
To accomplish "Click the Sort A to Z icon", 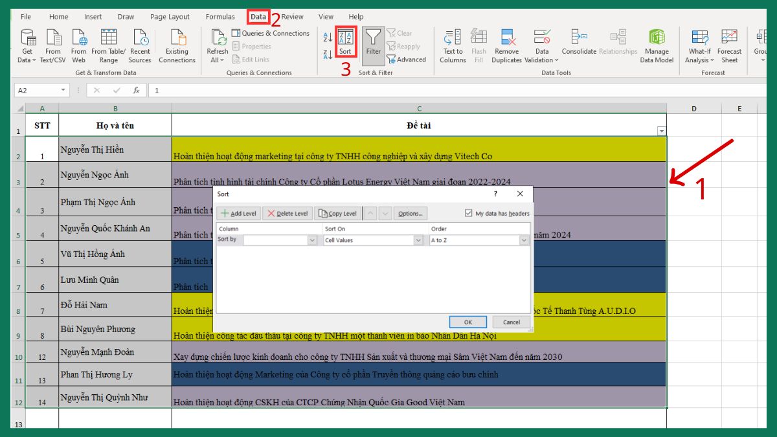I will tap(327, 37).
